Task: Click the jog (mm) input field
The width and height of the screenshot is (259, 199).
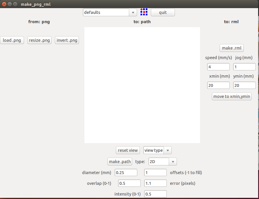Action: pyautogui.click(x=245, y=67)
